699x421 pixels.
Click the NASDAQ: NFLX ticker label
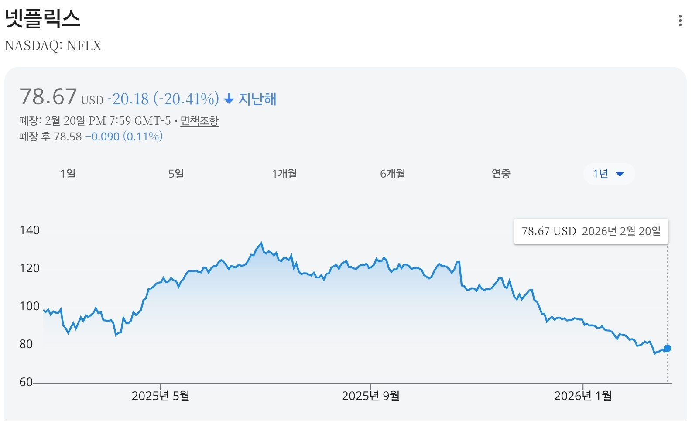(53, 46)
